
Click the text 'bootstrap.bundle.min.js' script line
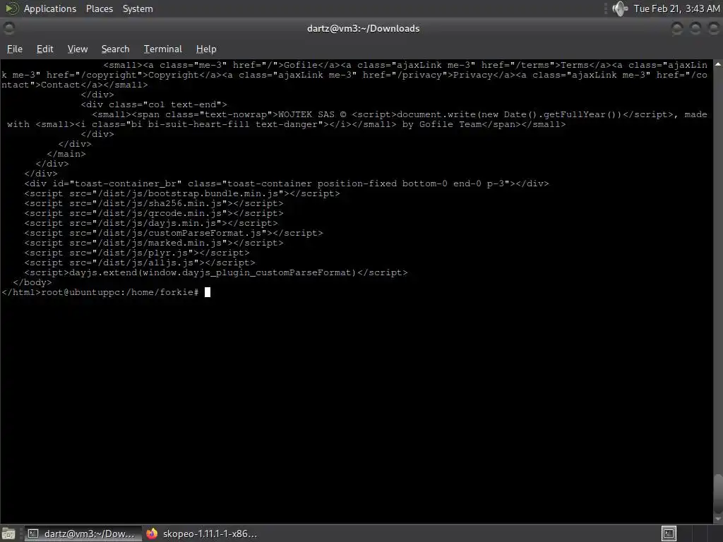tap(182, 193)
